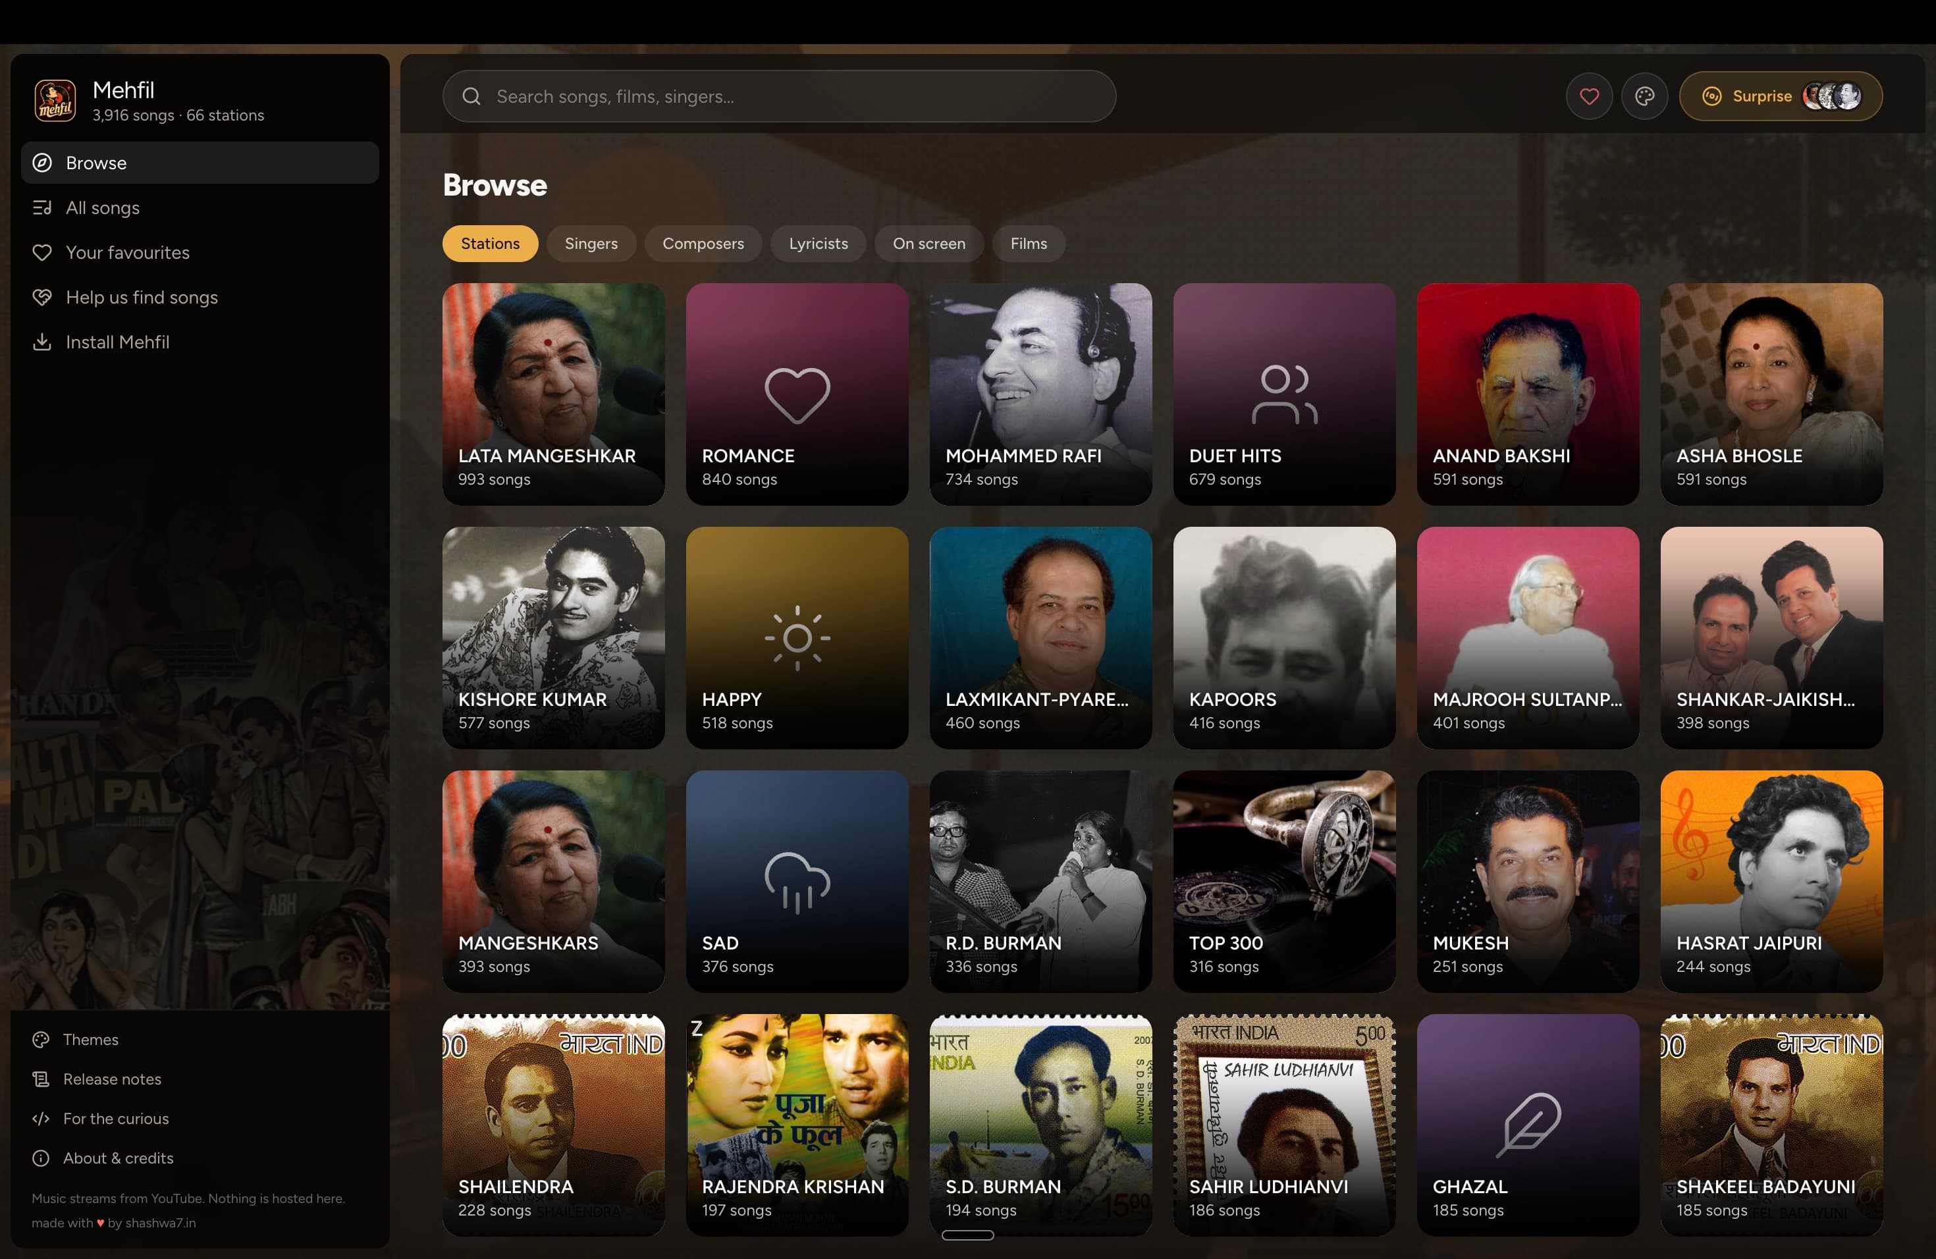Click the download icon beside Install Mehfil
Screen dimensions: 1936x1259
pyautogui.click(x=41, y=342)
